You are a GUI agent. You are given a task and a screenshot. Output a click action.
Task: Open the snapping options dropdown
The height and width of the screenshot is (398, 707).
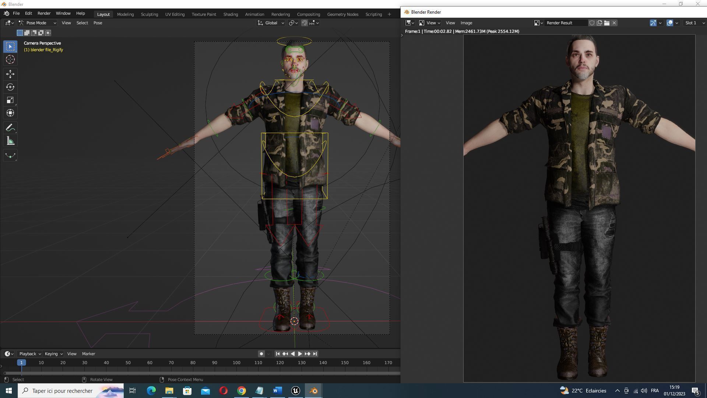tap(314, 23)
